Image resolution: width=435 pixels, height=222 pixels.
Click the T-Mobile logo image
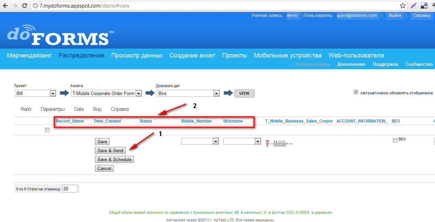click(x=279, y=144)
